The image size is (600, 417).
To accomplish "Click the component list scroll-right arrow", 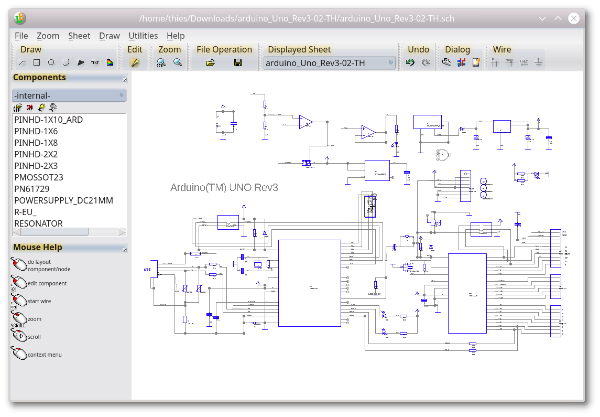I will [x=122, y=232].
